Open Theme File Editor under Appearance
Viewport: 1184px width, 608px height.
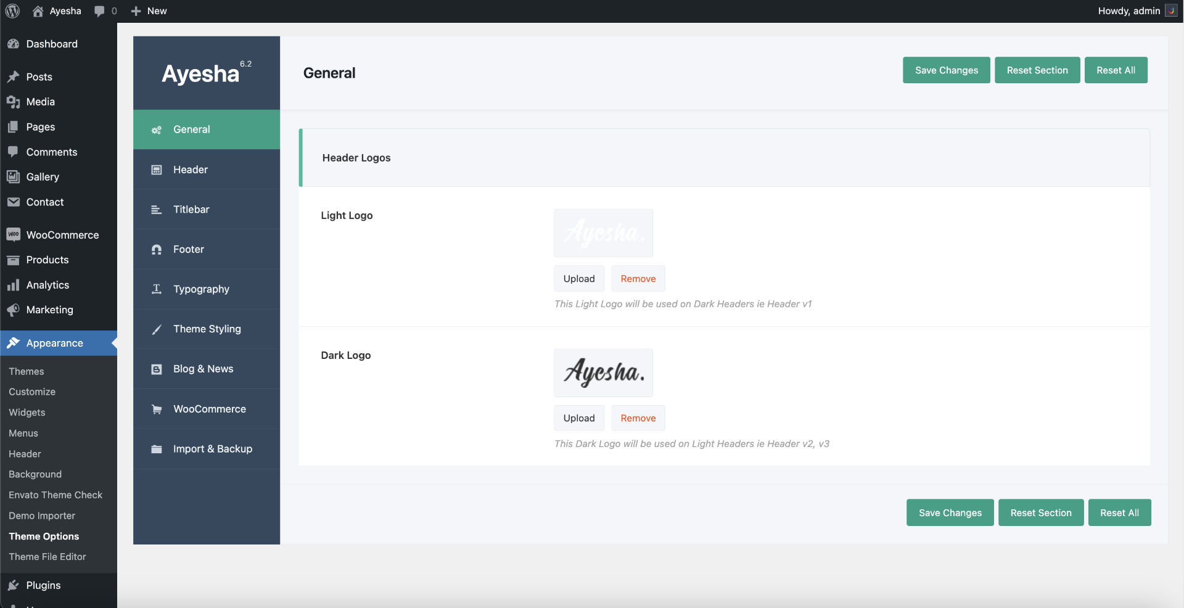point(47,556)
